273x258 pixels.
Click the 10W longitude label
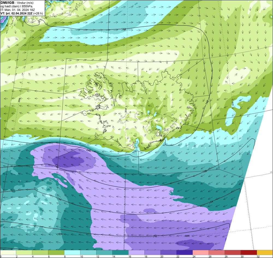(x=233, y=104)
